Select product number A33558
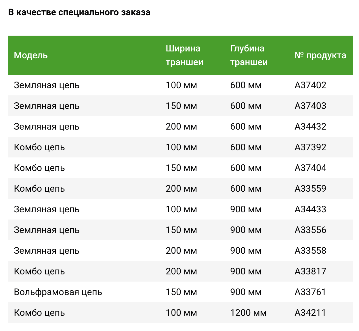359x331 pixels. click(310, 251)
